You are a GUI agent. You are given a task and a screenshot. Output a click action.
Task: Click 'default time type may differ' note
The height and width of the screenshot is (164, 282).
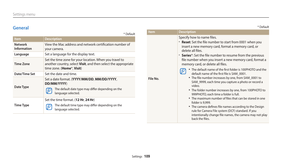click(88, 107)
